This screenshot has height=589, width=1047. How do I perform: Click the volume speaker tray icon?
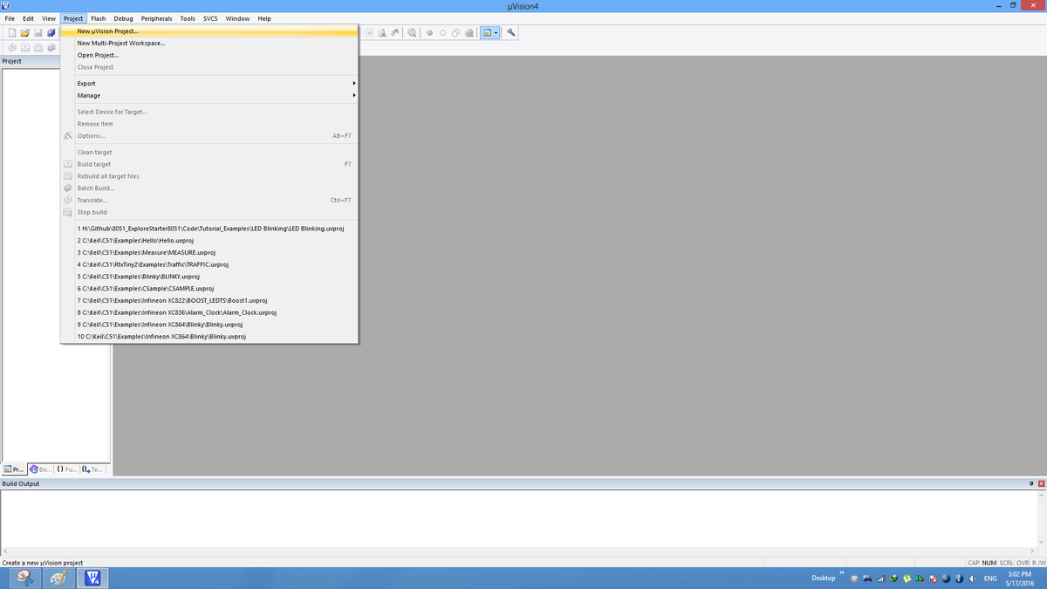coord(972,579)
